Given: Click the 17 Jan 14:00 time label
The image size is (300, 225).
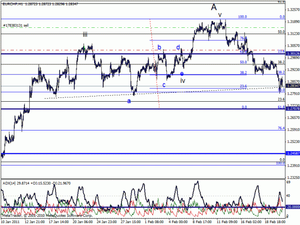Looking at the screenshot, I should click(x=59, y=222).
